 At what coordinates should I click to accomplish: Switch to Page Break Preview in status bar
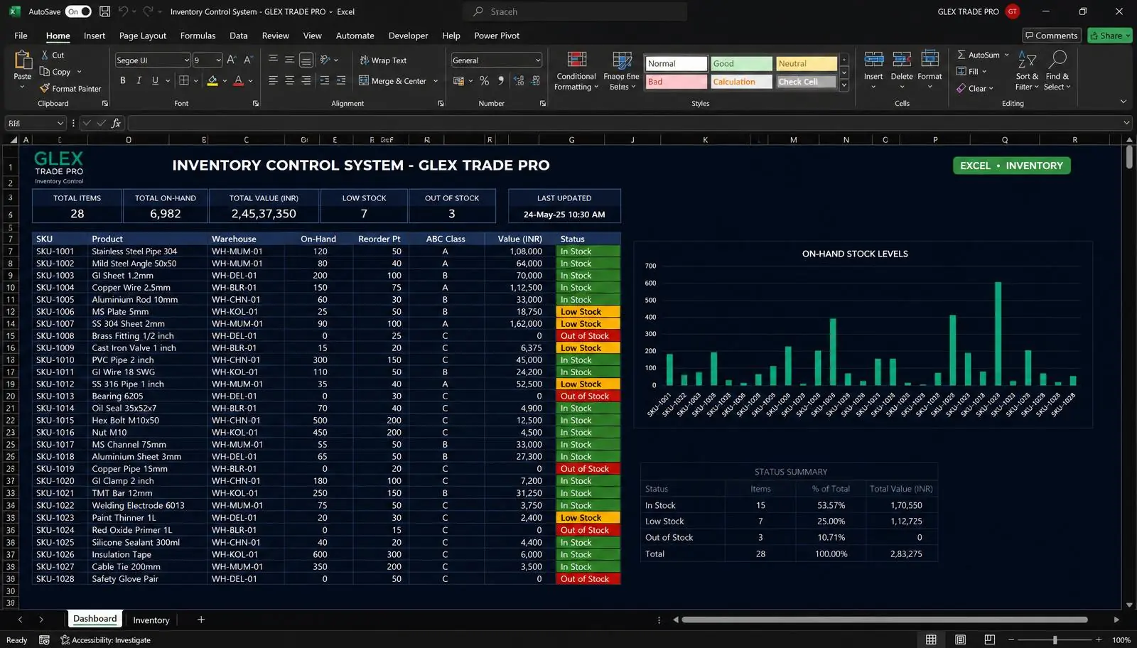[x=989, y=639]
